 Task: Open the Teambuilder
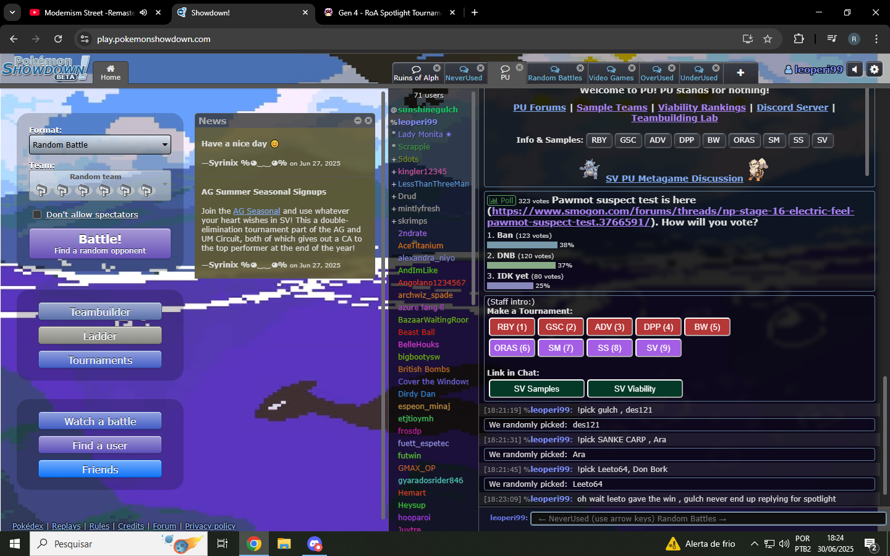[x=100, y=311]
